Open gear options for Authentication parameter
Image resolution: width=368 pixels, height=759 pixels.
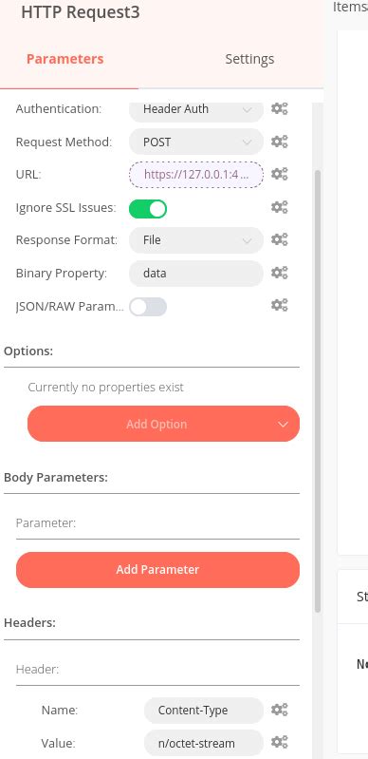click(279, 108)
